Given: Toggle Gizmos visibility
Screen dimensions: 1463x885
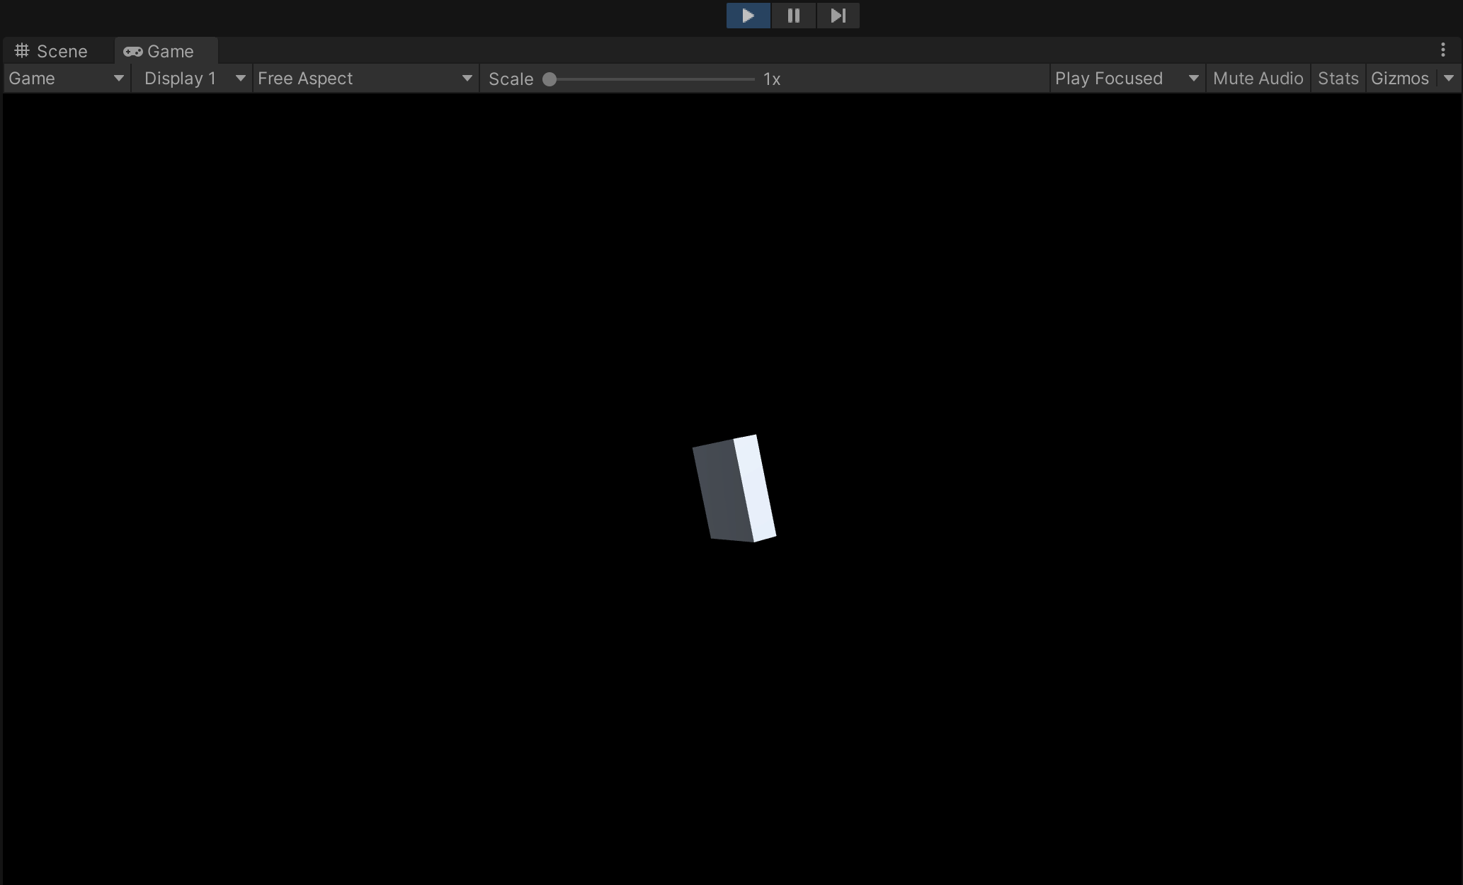Looking at the screenshot, I should tap(1399, 79).
